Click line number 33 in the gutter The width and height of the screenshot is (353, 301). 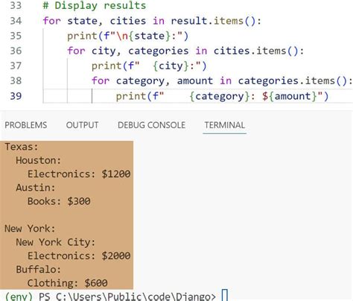pyautogui.click(x=16, y=5)
